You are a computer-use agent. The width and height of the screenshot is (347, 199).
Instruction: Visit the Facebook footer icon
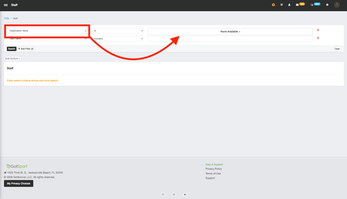pyautogui.click(x=163, y=194)
